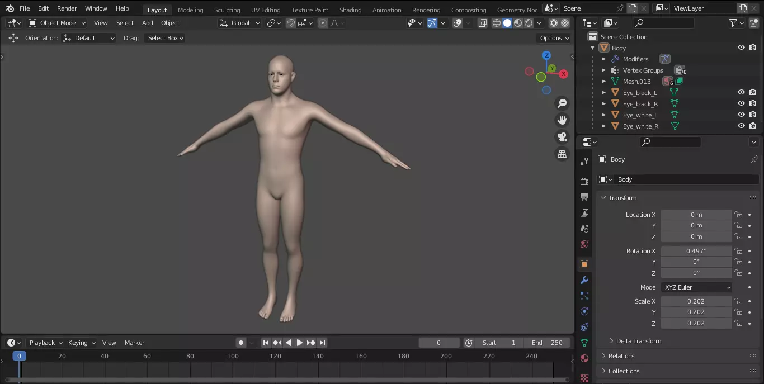Viewport: 764px width, 384px height.
Task: Toggle snapping magnet icon
Action: click(x=291, y=23)
